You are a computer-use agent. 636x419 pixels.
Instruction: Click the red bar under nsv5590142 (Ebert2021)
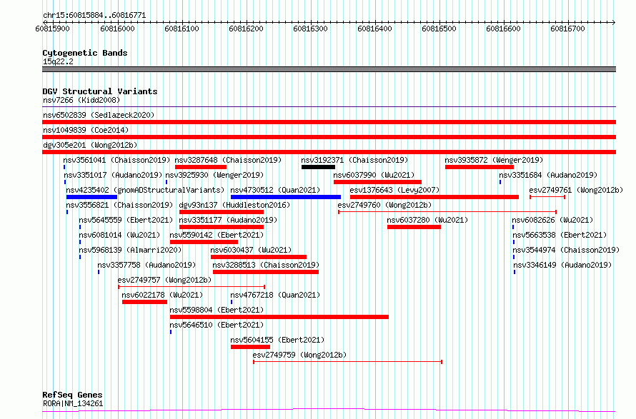(x=204, y=242)
